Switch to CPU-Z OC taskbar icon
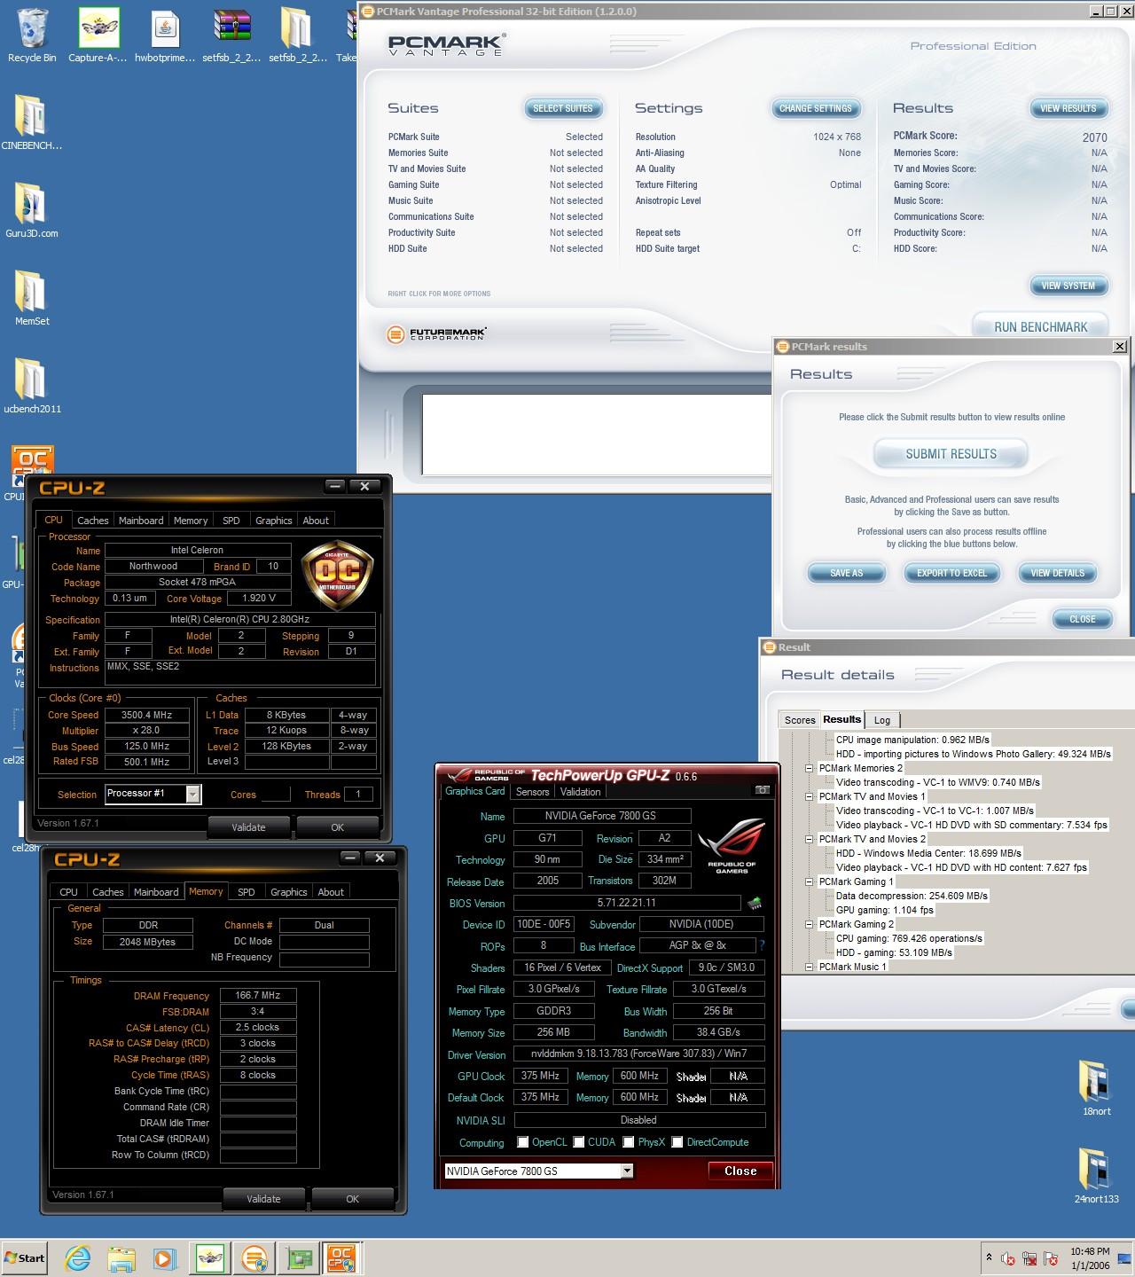1135x1277 pixels. coord(342,1258)
